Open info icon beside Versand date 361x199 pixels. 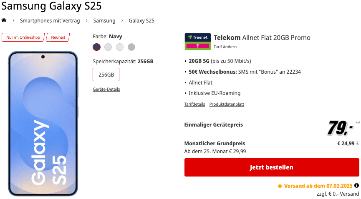[x=356, y=186]
